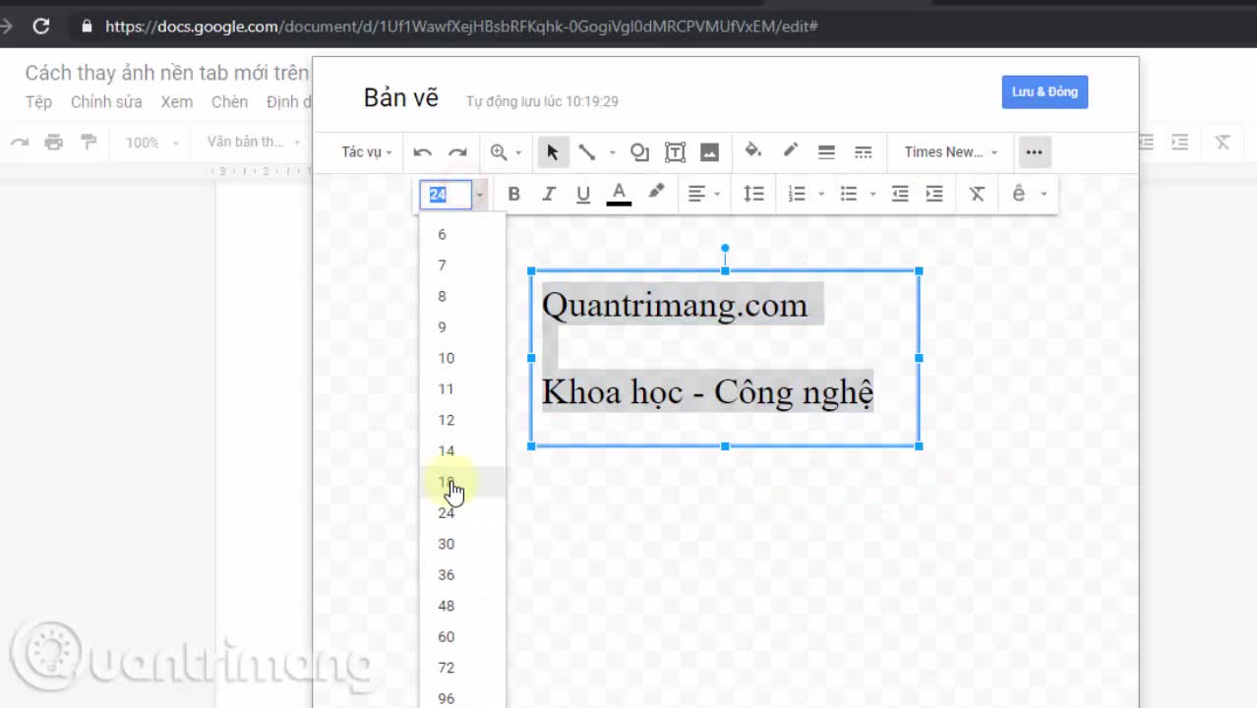
Task: Click the Lưu & Đóng button
Action: (x=1045, y=91)
